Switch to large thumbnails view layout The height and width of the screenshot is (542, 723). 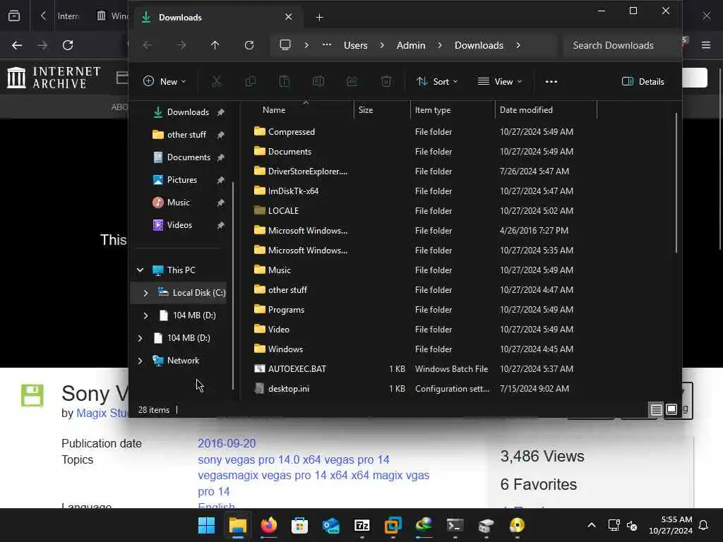(x=671, y=409)
